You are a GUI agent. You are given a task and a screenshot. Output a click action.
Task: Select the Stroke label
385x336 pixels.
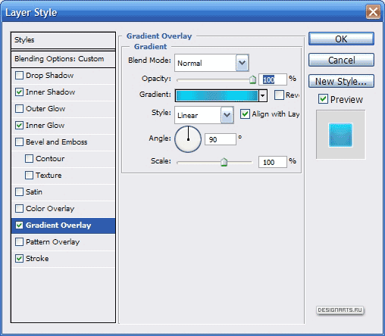click(37, 259)
